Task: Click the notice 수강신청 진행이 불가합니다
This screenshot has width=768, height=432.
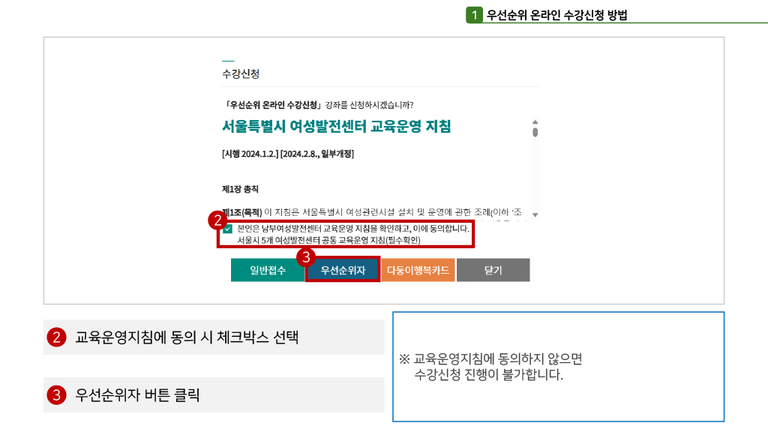Action: 489,375
